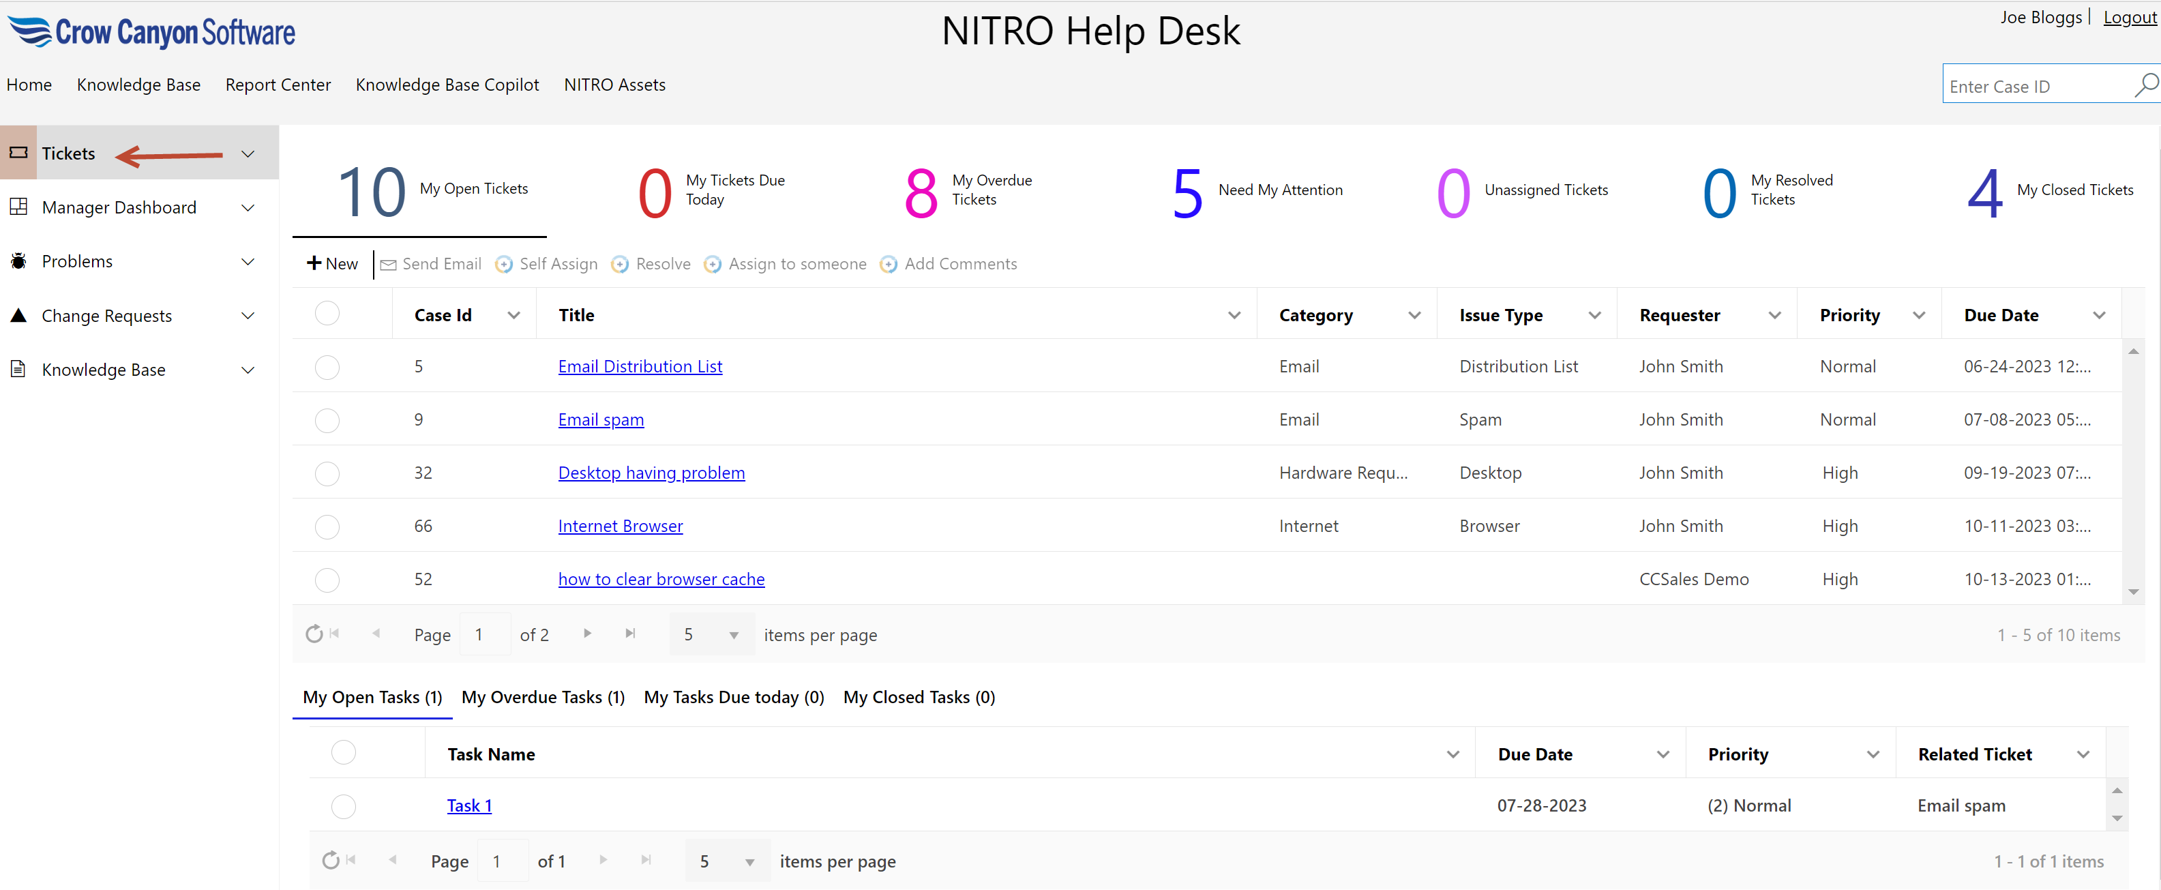This screenshot has height=890, width=2161.
Task: Go to first page of tickets grid
Action: [335, 634]
